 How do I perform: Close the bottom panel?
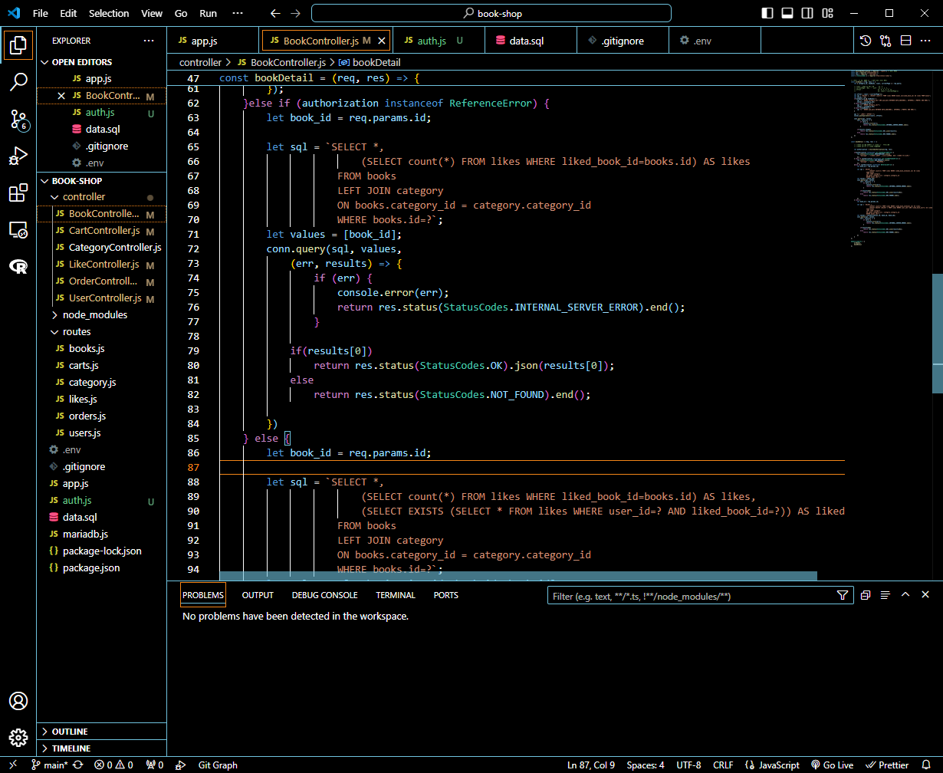tap(925, 595)
